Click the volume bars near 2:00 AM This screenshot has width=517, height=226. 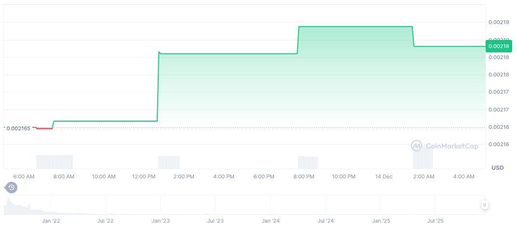(x=423, y=159)
